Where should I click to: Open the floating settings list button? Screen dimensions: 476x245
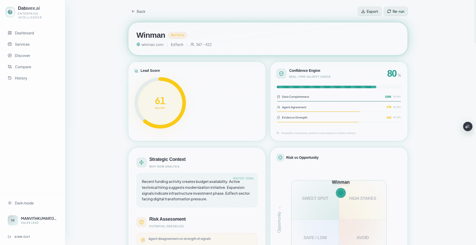468,126
